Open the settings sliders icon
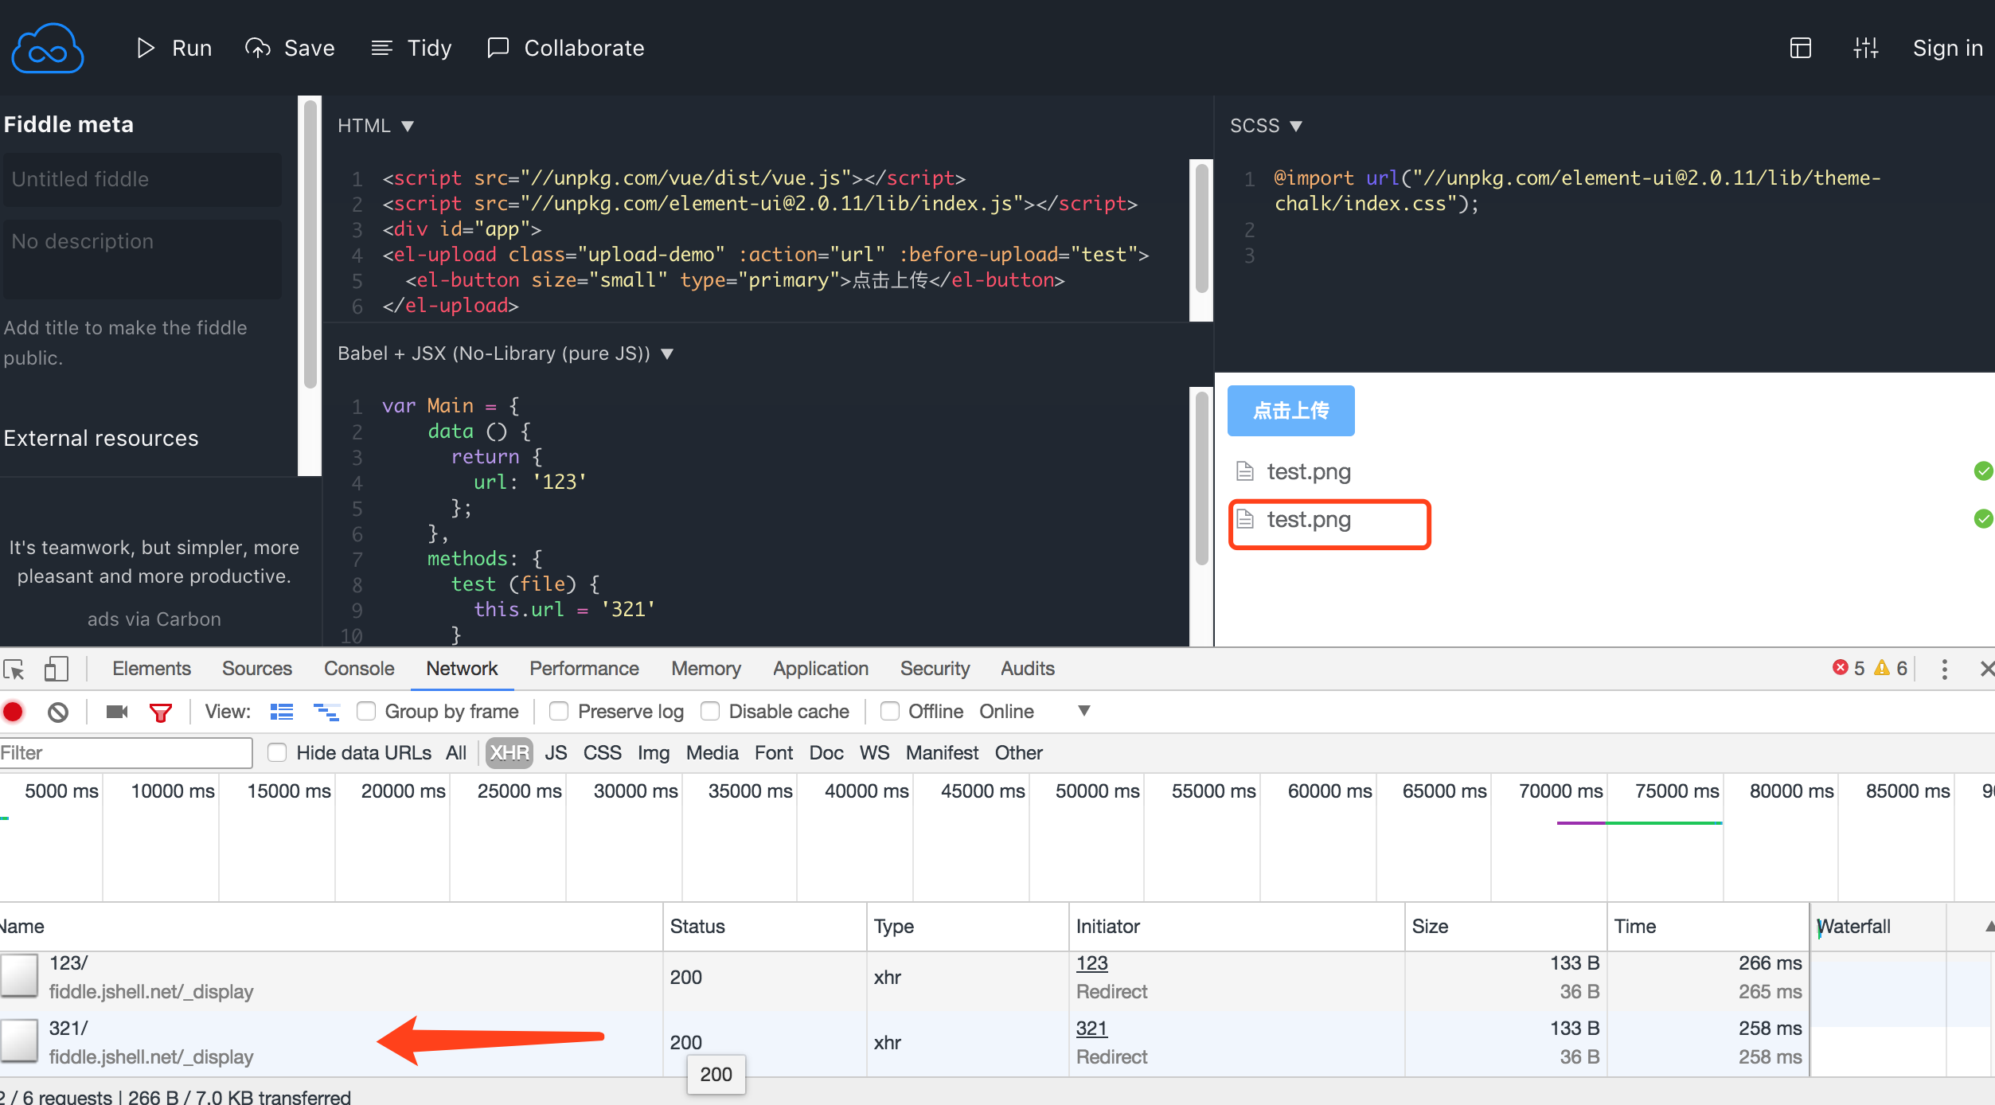The image size is (1995, 1105). point(1865,48)
